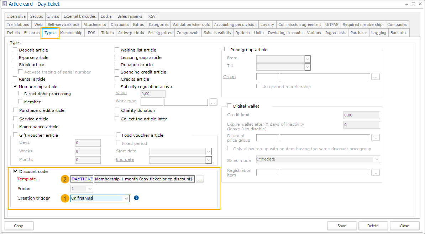This screenshot has width=425, height=234.
Task: Click the info icon beside Creation trigger
Action: (136, 198)
